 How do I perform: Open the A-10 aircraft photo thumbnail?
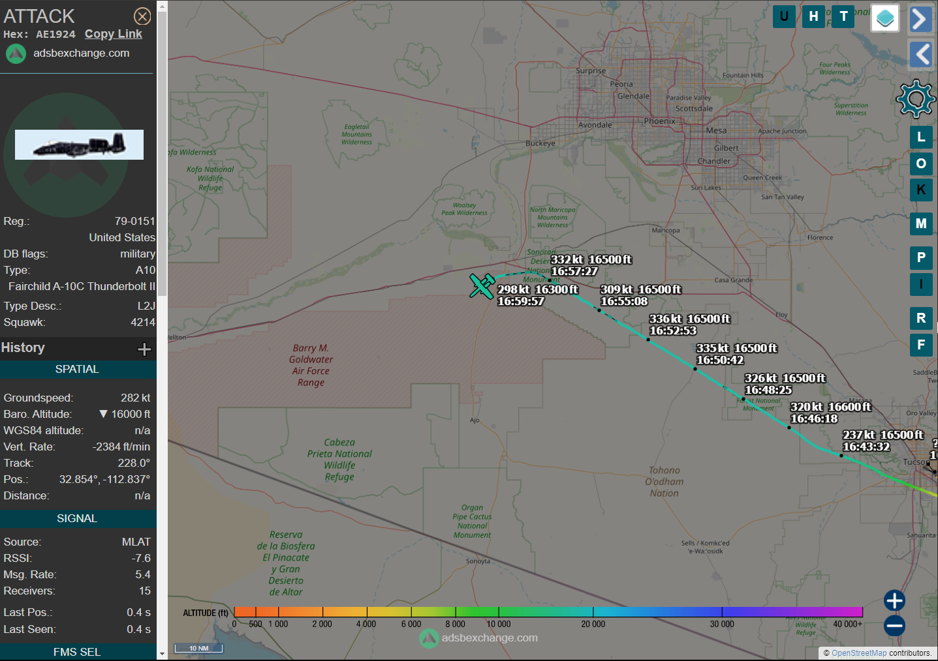[x=79, y=145]
